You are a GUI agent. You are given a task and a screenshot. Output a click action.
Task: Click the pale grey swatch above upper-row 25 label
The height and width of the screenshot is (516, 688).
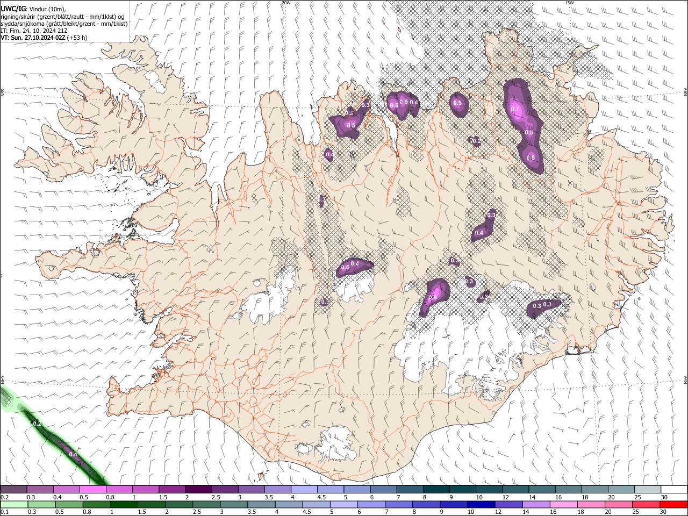click(647, 490)
